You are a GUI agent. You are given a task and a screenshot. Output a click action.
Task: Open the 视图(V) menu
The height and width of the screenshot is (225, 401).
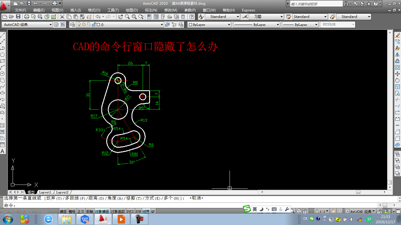tap(57, 10)
